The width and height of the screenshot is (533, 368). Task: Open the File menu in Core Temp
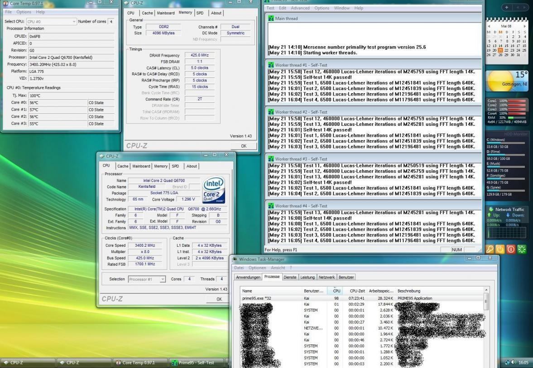9,12
